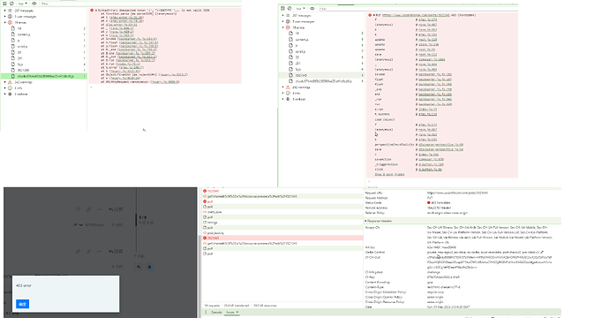Select first red '3521345' network request row
The image size is (609, 318).
tap(282, 191)
